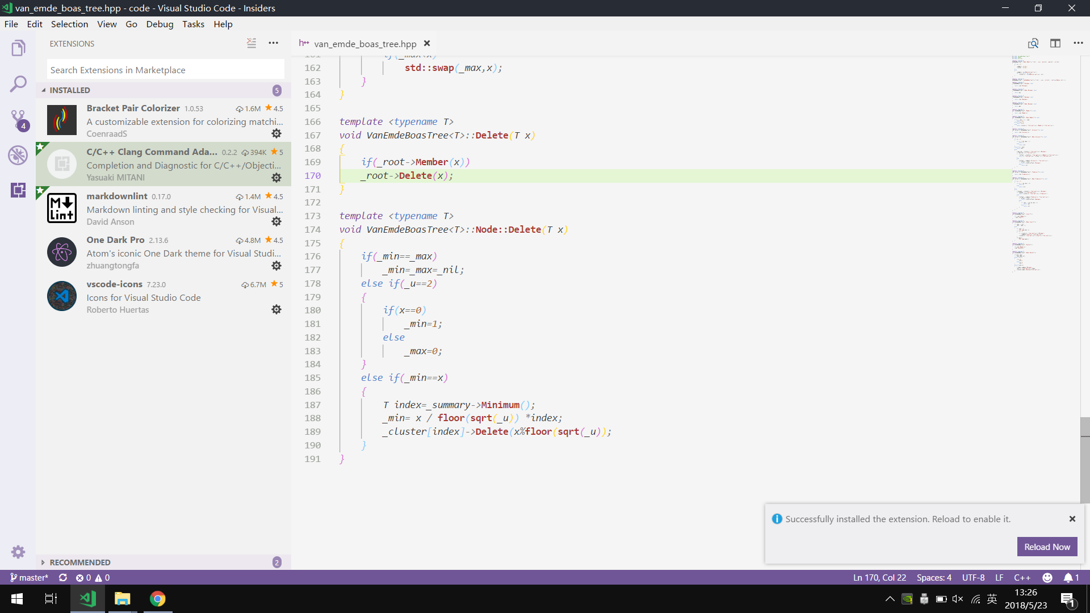
Task: Open the Explorer view in the activity bar
Action: [x=18, y=48]
